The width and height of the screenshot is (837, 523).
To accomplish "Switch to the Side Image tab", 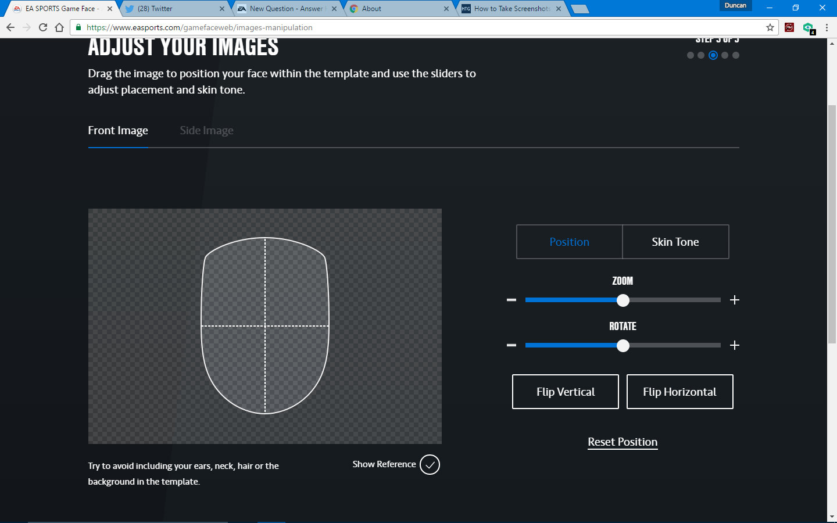I will [x=206, y=131].
